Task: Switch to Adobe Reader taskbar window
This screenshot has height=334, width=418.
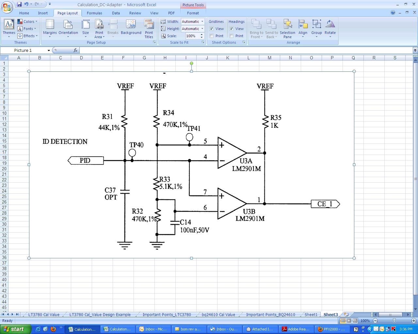Action: point(296,329)
